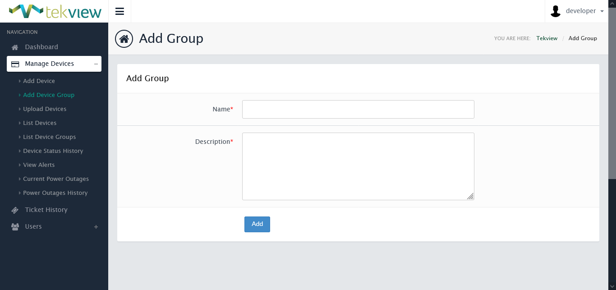Go to List Device Groups
Screen dimensions: 616x290
click(x=49, y=137)
